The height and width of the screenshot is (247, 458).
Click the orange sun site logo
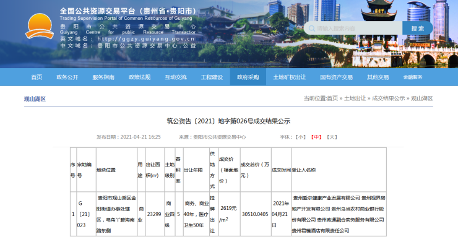point(40,26)
